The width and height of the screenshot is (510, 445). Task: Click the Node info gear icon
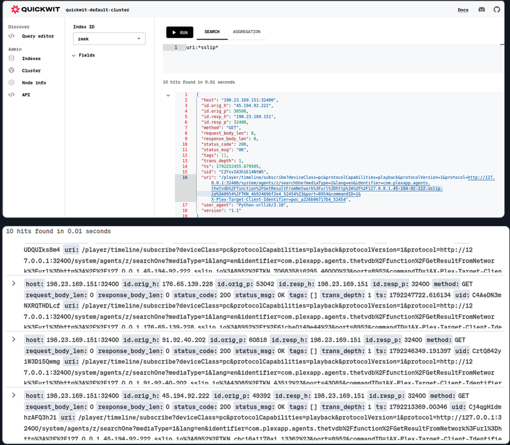point(11,82)
